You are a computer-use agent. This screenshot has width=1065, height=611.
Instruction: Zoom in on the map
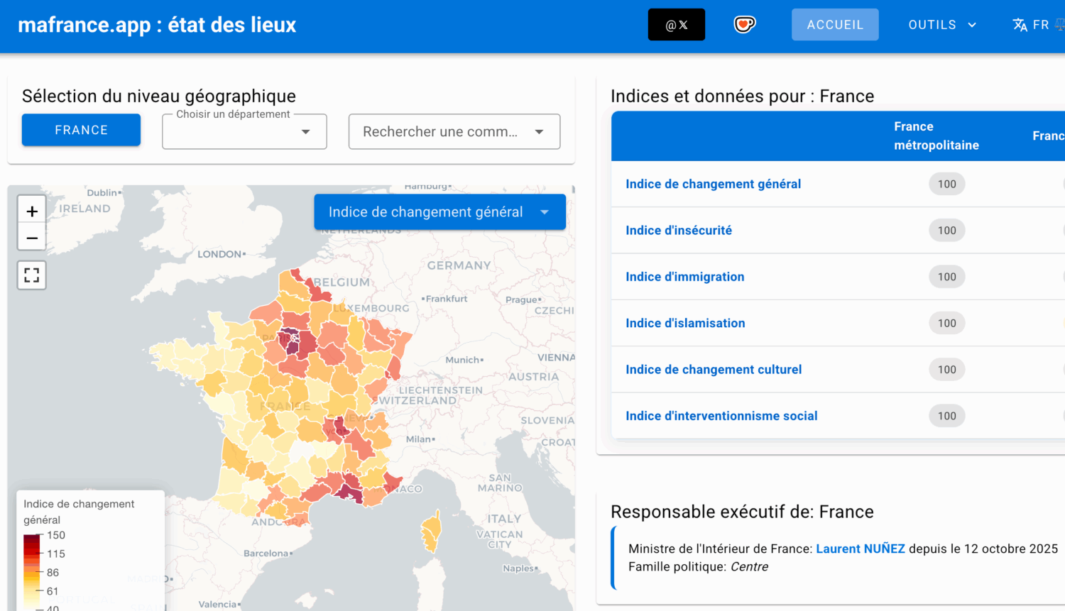(32, 211)
